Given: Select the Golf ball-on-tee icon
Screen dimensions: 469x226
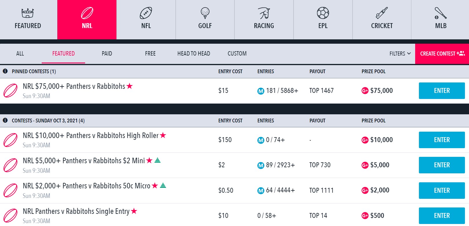Looking at the screenshot, I should point(205,13).
